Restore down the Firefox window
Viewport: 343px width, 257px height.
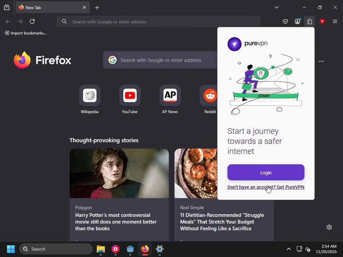(x=320, y=7)
